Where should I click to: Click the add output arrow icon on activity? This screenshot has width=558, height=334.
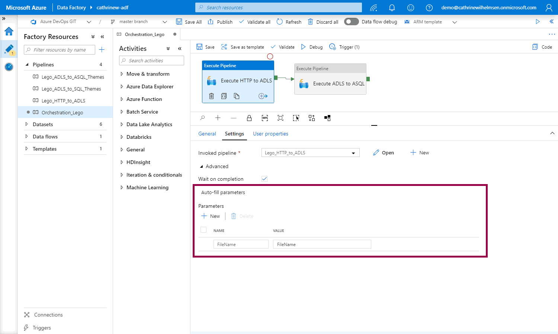point(263,96)
